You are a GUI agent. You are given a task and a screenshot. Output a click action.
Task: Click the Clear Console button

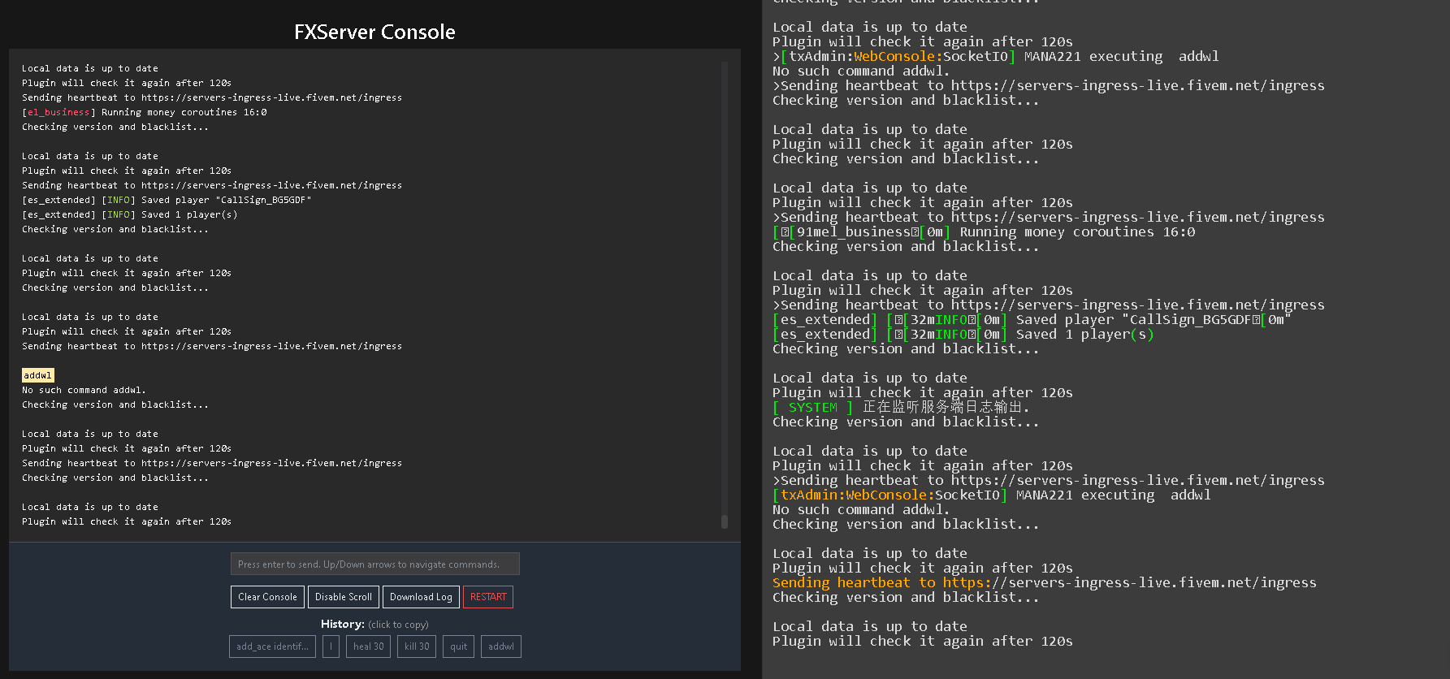click(267, 597)
